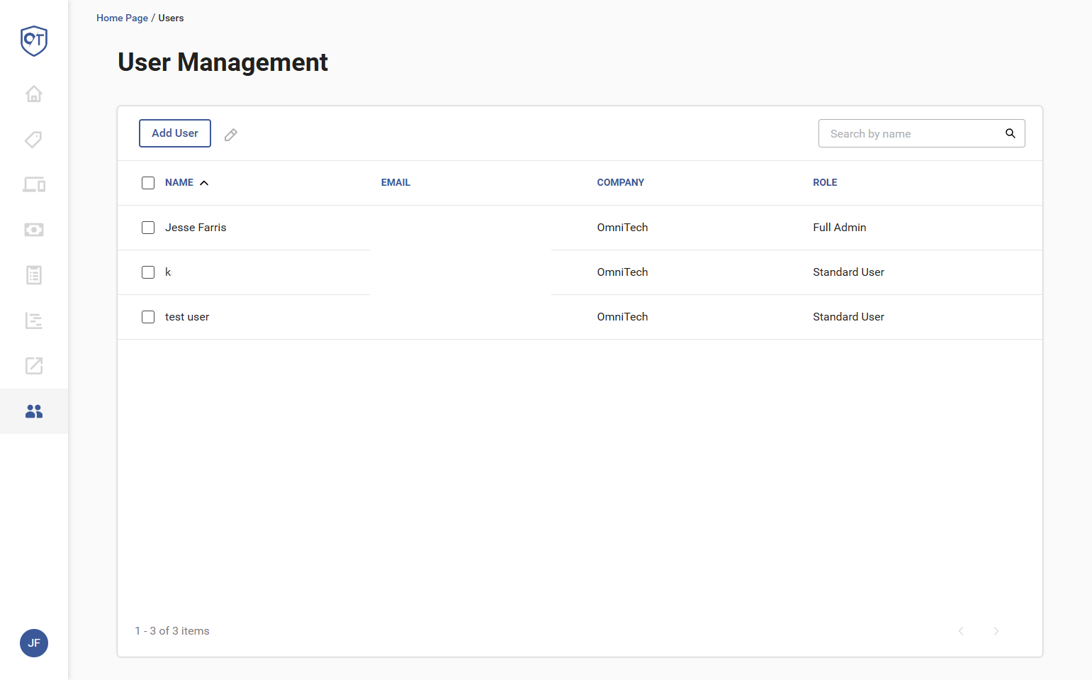Image resolution: width=1092 pixels, height=680 pixels.
Task: Click the 1 - 3 of 3 items label
Action: [172, 631]
